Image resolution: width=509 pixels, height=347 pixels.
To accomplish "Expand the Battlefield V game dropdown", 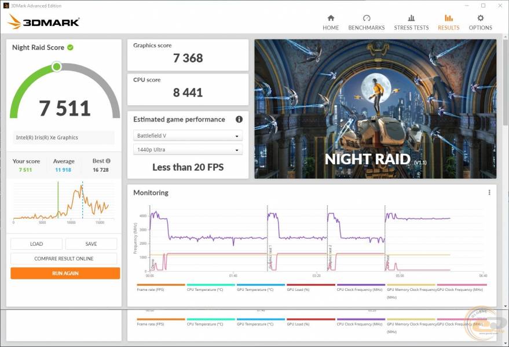I will [x=188, y=135].
